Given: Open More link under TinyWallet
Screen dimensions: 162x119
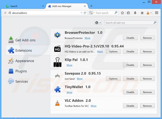Looking at the screenshot, I should point(69,92).
